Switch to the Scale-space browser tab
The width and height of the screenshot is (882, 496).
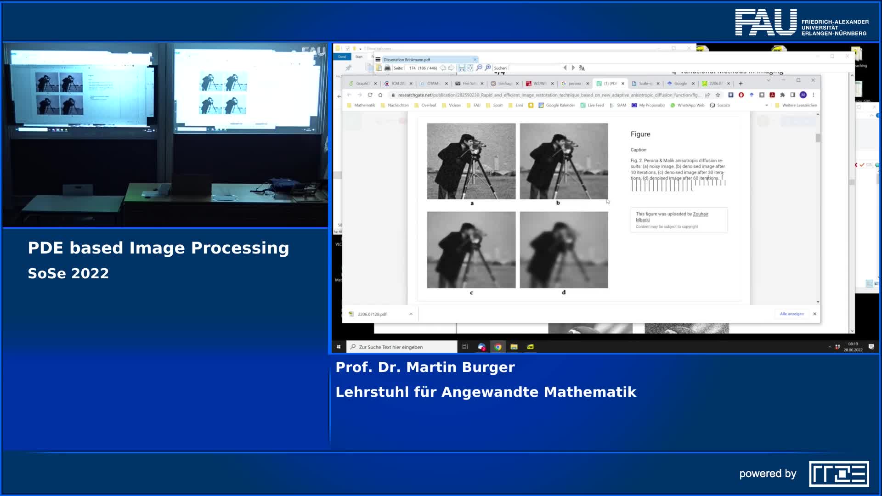coord(644,84)
